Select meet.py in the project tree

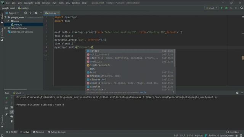[18, 25]
